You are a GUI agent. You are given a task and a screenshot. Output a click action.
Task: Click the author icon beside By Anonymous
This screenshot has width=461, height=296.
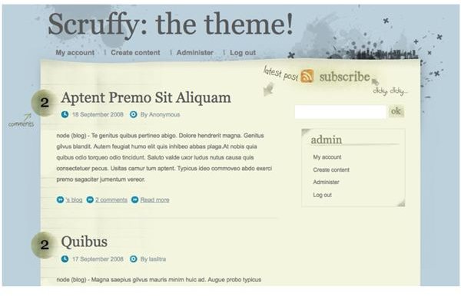click(134, 114)
